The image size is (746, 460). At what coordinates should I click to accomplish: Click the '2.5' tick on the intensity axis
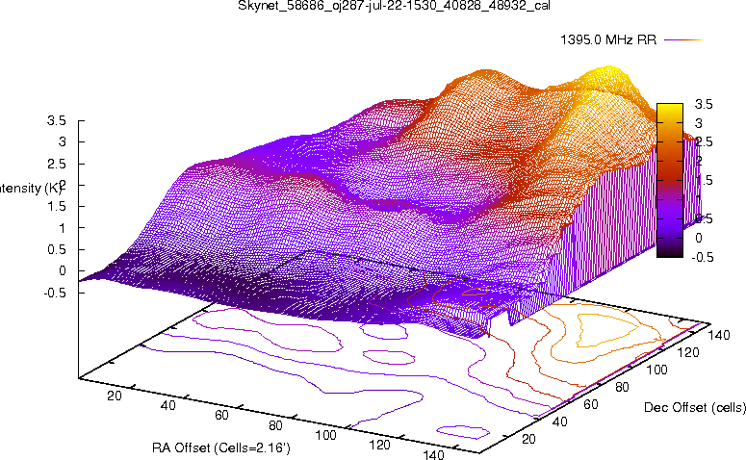(56, 164)
